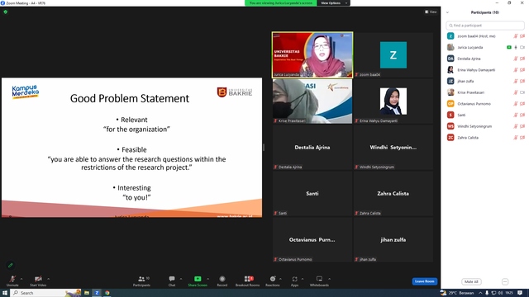Toggle mute for Octavianus Purnomo in list

(516, 104)
